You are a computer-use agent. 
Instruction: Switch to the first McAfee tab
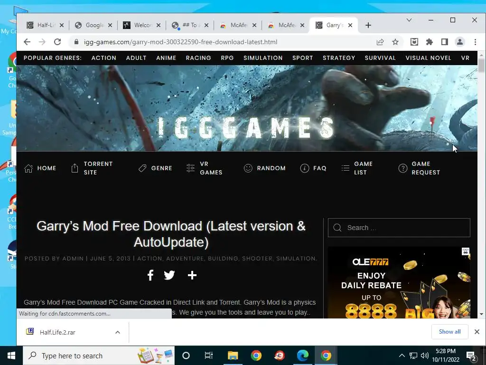[x=238, y=25]
